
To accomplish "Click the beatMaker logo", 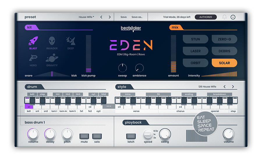I will coord(131,29).
